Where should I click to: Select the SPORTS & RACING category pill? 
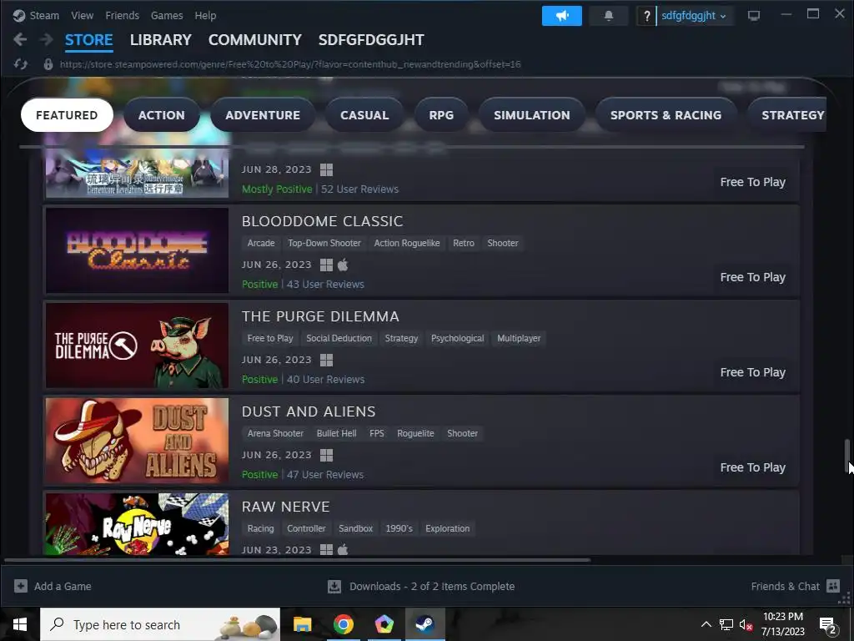point(666,115)
